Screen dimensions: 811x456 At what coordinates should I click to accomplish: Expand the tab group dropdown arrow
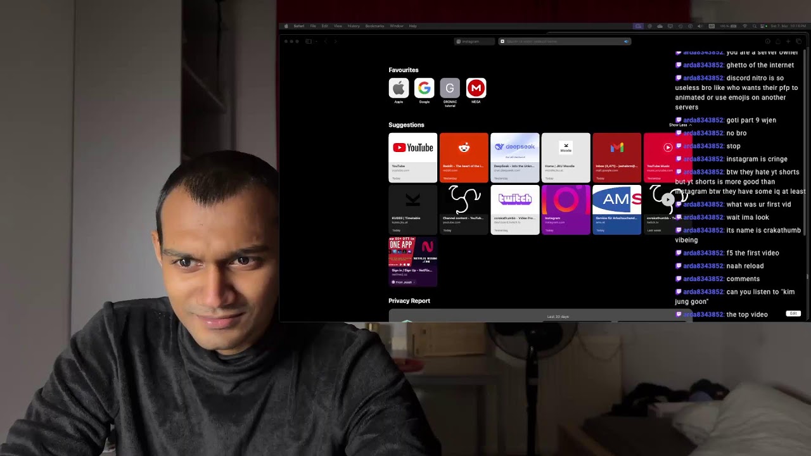[x=315, y=41]
